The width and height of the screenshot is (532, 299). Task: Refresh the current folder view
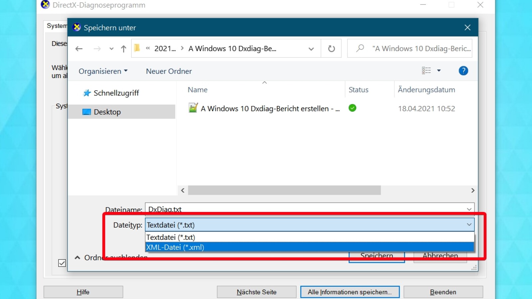(x=332, y=49)
